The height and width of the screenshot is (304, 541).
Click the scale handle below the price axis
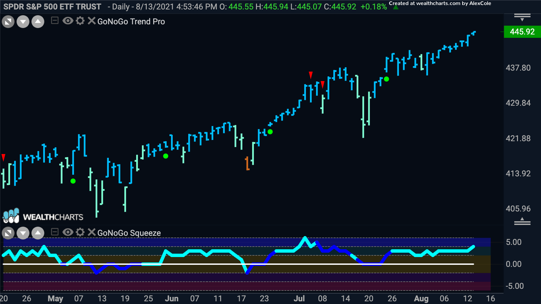(522, 222)
